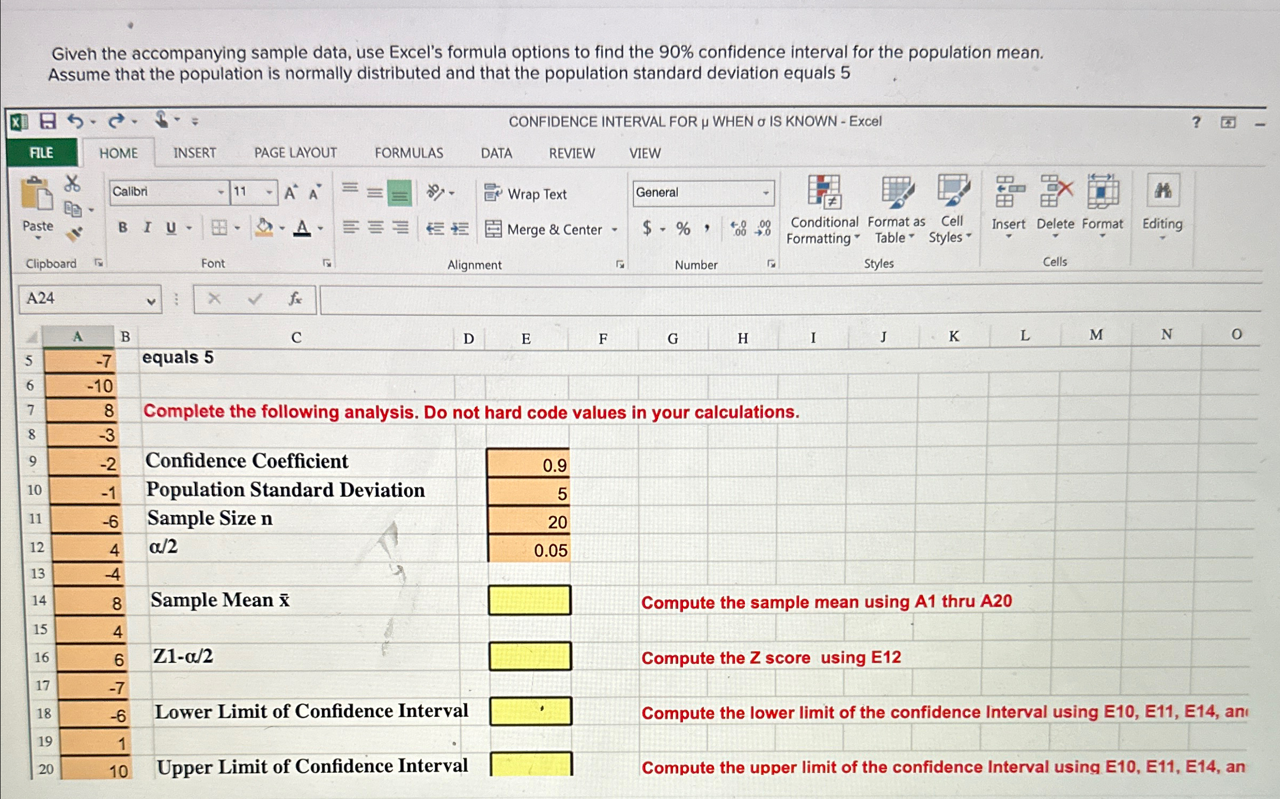Image resolution: width=1280 pixels, height=799 pixels.
Task: Expand the Merge & Center dropdown arrow
Action: (614, 230)
